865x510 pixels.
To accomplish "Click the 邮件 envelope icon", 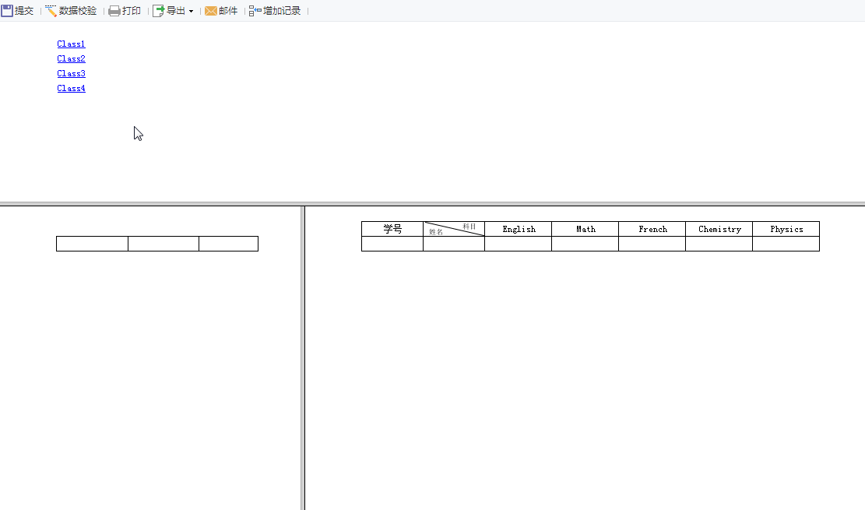I will click(211, 11).
